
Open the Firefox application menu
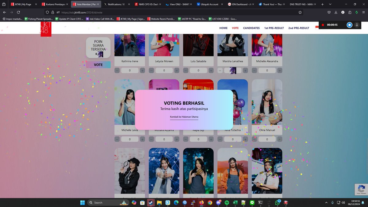[x=363, y=12]
